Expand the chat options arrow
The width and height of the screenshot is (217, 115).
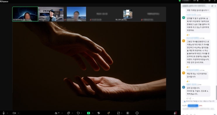[72, 113]
